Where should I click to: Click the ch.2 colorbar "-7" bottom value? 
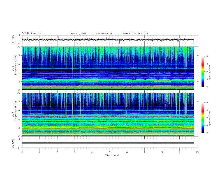[207, 133]
